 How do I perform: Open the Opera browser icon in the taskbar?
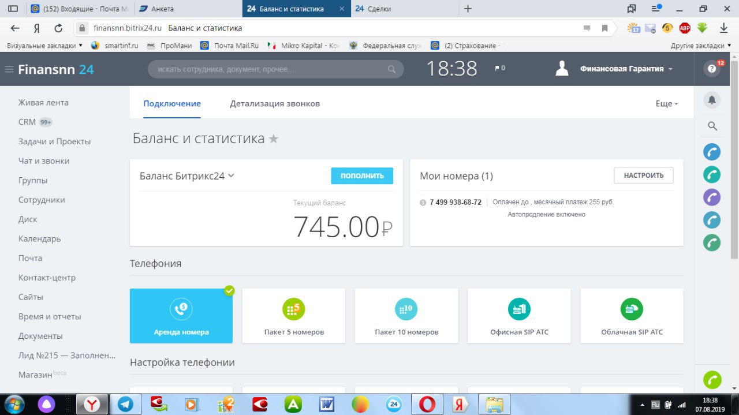[x=427, y=404]
